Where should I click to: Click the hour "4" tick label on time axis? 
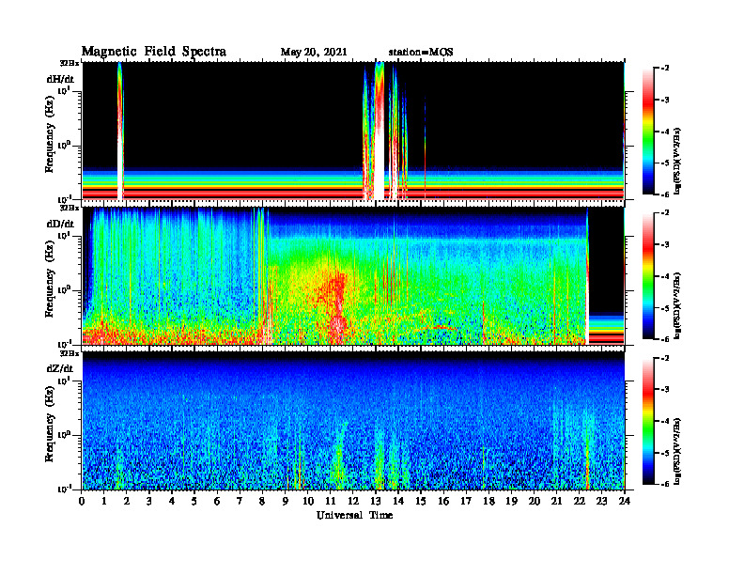click(172, 501)
